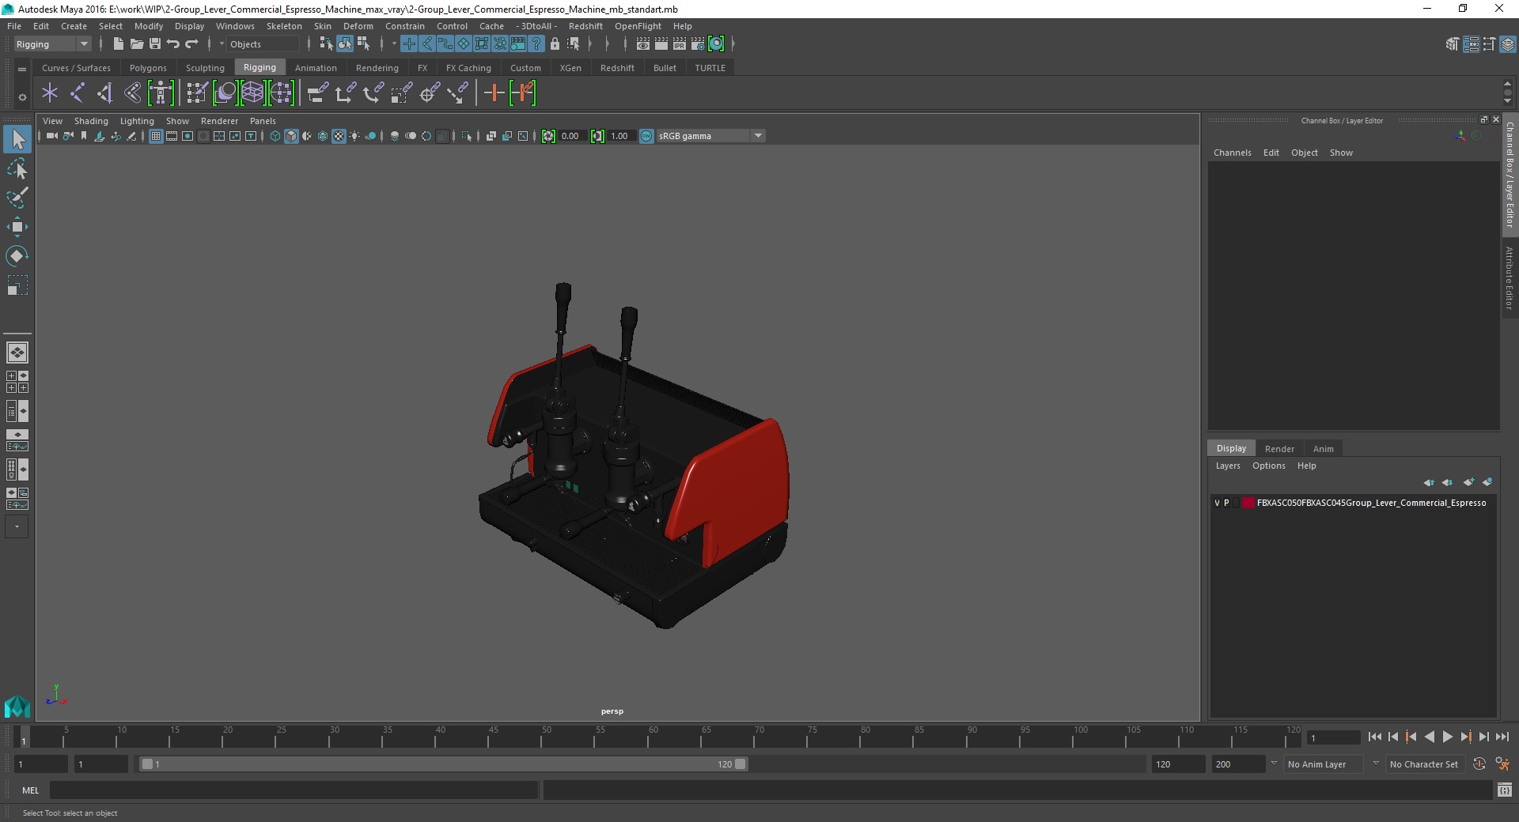The width and height of the screenshot is (1519, 822).
Task: Click the New Scene icon
Action: pos(118,44)
